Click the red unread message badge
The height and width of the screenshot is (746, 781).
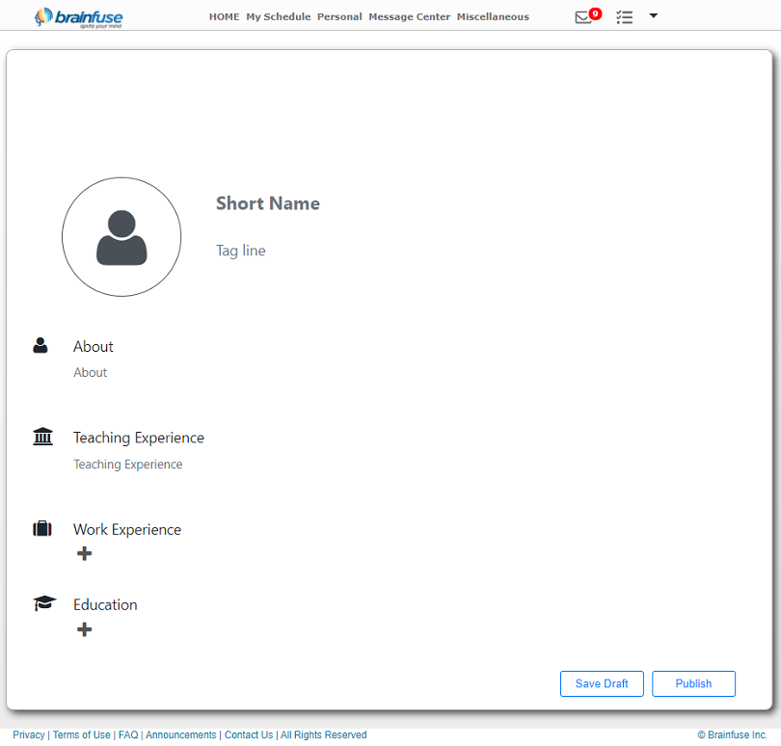pyautogui.click(x=595, y=13)
